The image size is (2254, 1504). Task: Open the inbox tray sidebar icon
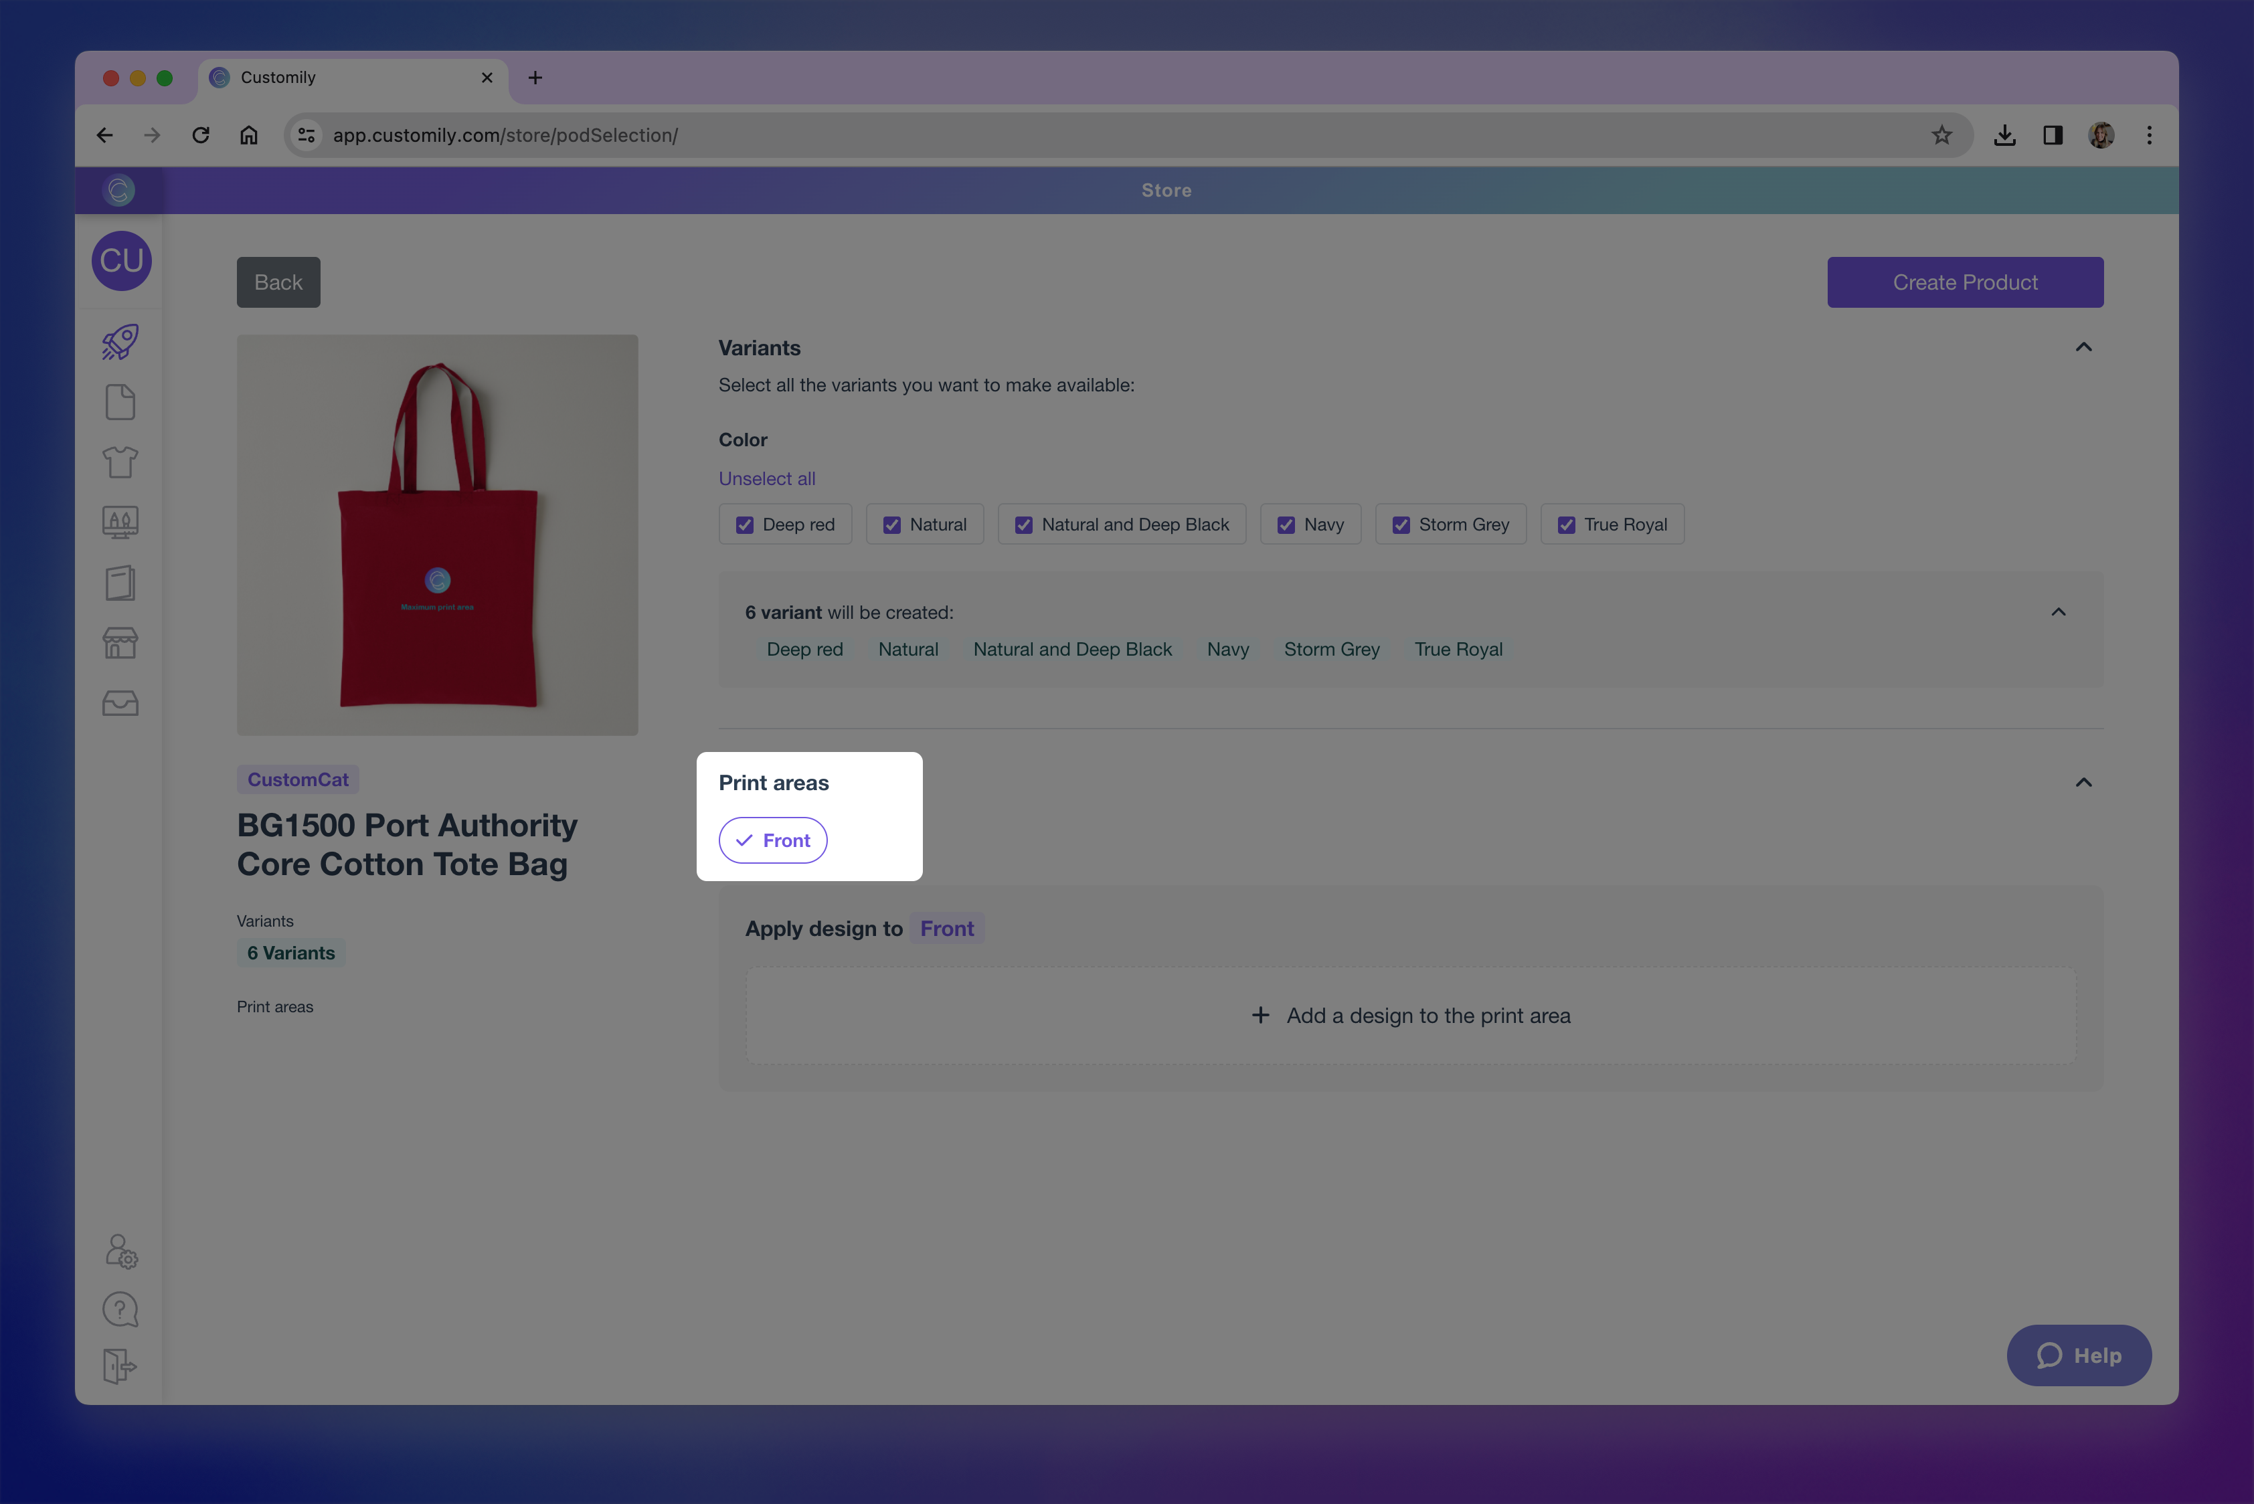tap(120, 703)
